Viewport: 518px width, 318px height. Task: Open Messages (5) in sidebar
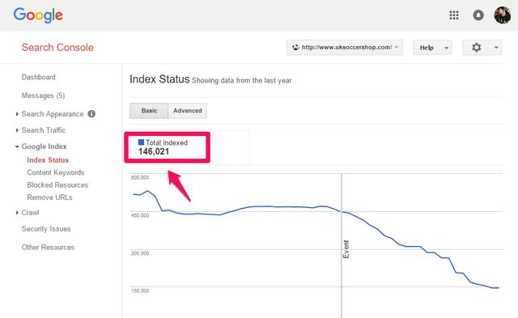(x=43, y=95)
